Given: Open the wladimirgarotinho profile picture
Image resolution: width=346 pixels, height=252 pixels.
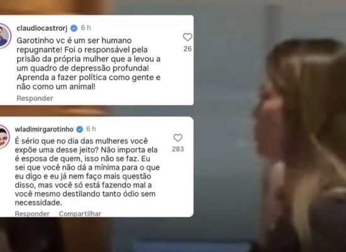Looking at the screenshot, I should (3, 137).
